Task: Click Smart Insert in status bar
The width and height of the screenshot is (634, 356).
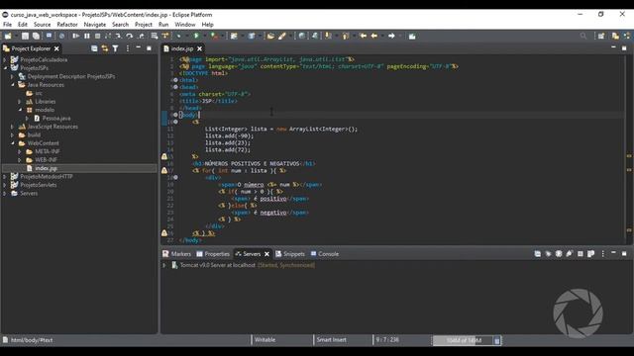Action: [x=331, y=340]
